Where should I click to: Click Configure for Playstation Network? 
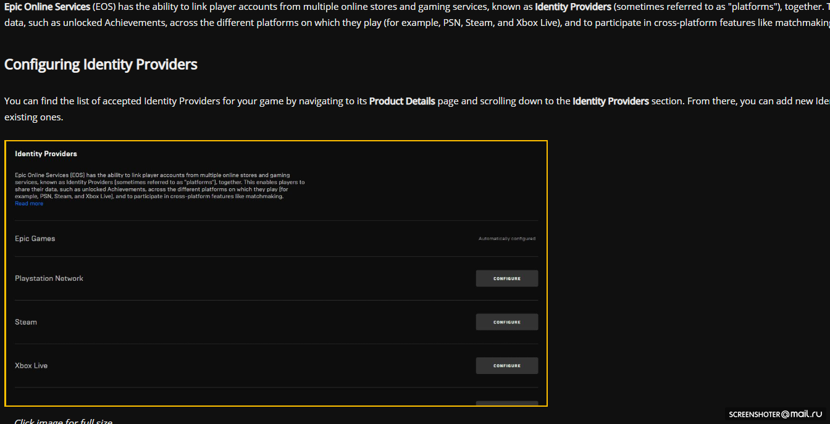pos(506,278)
